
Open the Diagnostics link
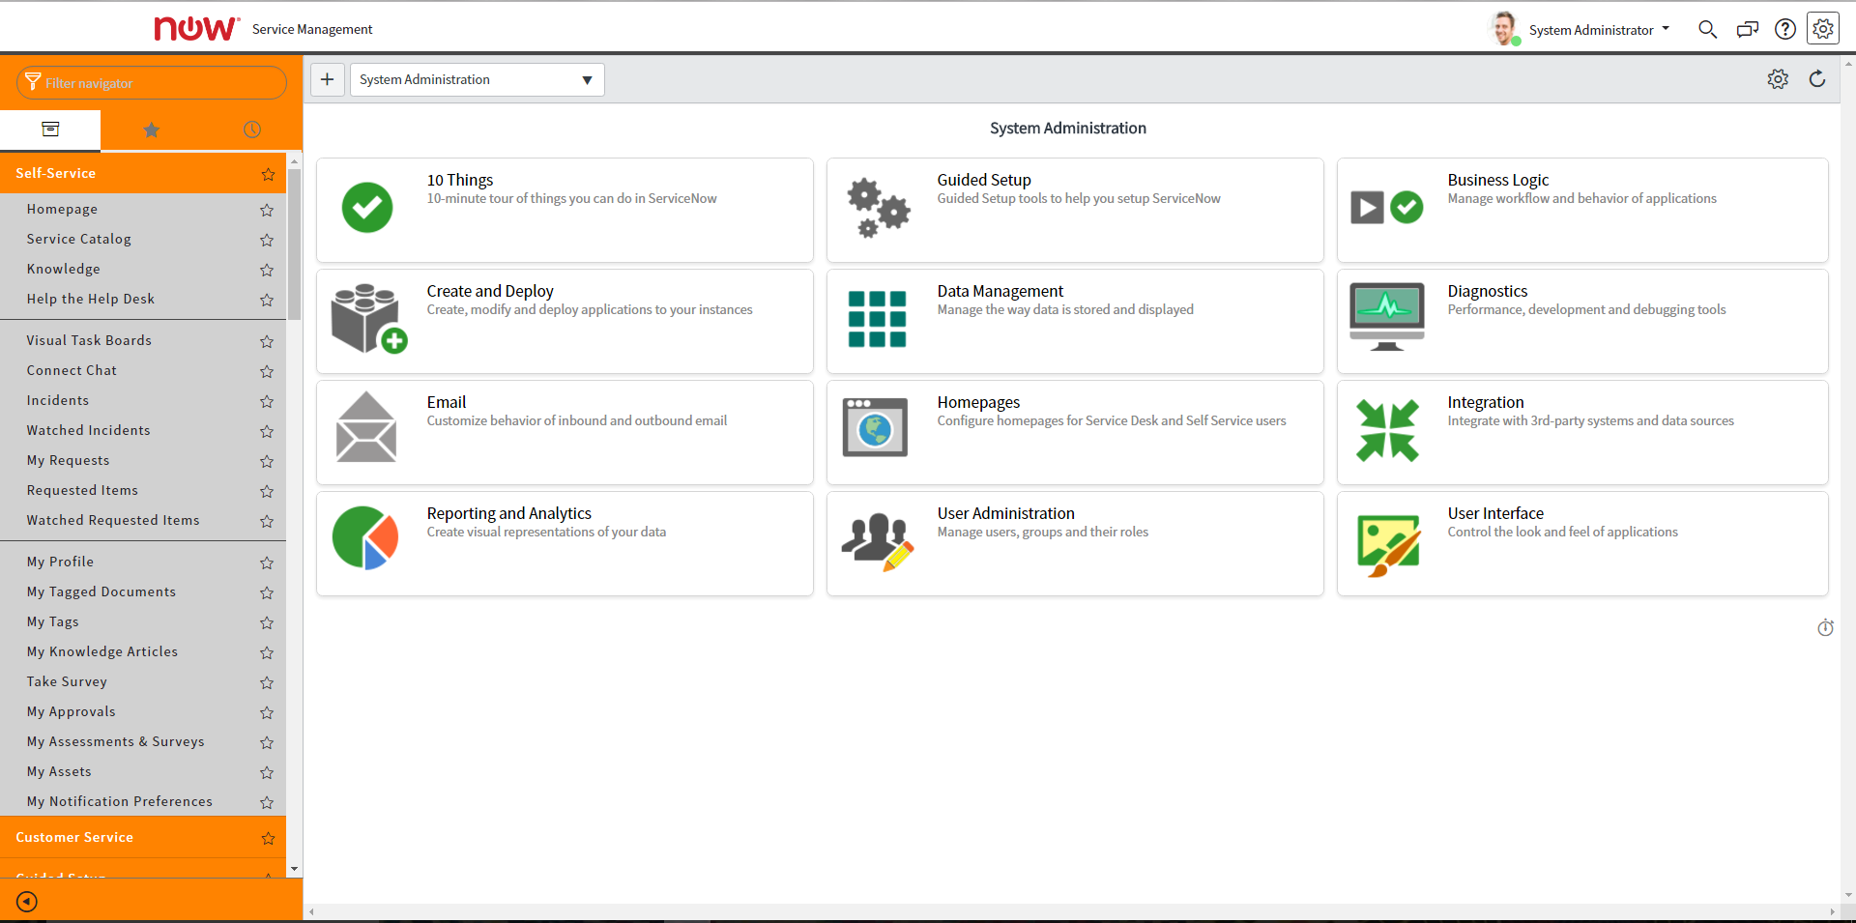tap(1488, 291)
